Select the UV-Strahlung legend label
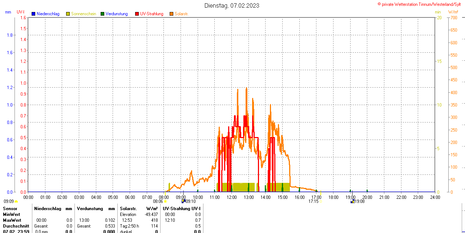Viewport: 465px width, 233px height. click(x=151, y=14)
